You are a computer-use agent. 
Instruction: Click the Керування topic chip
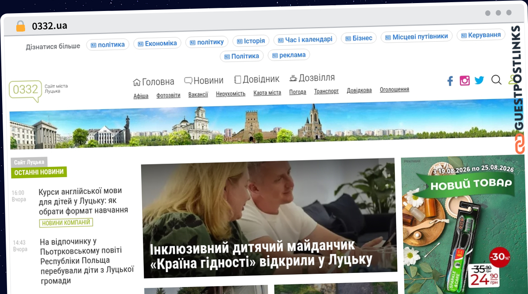pyautogui.click(x=481, y=35)
